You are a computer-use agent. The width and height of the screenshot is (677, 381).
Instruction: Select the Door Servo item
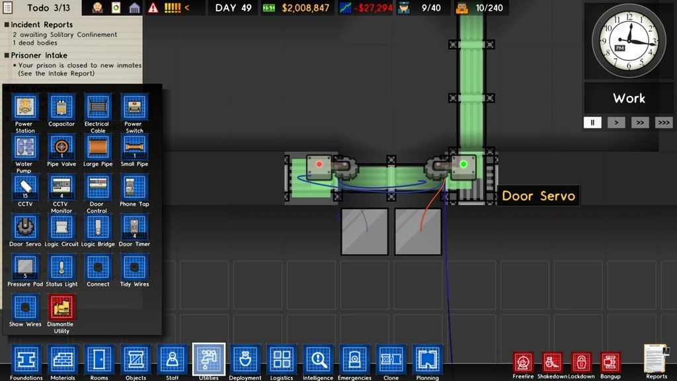click(25, 228)
